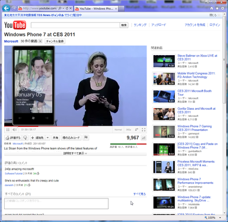This screenshot has width=228, height=222.
Task: Flag the video with the flag icon
Action: [x=86, y=137]
